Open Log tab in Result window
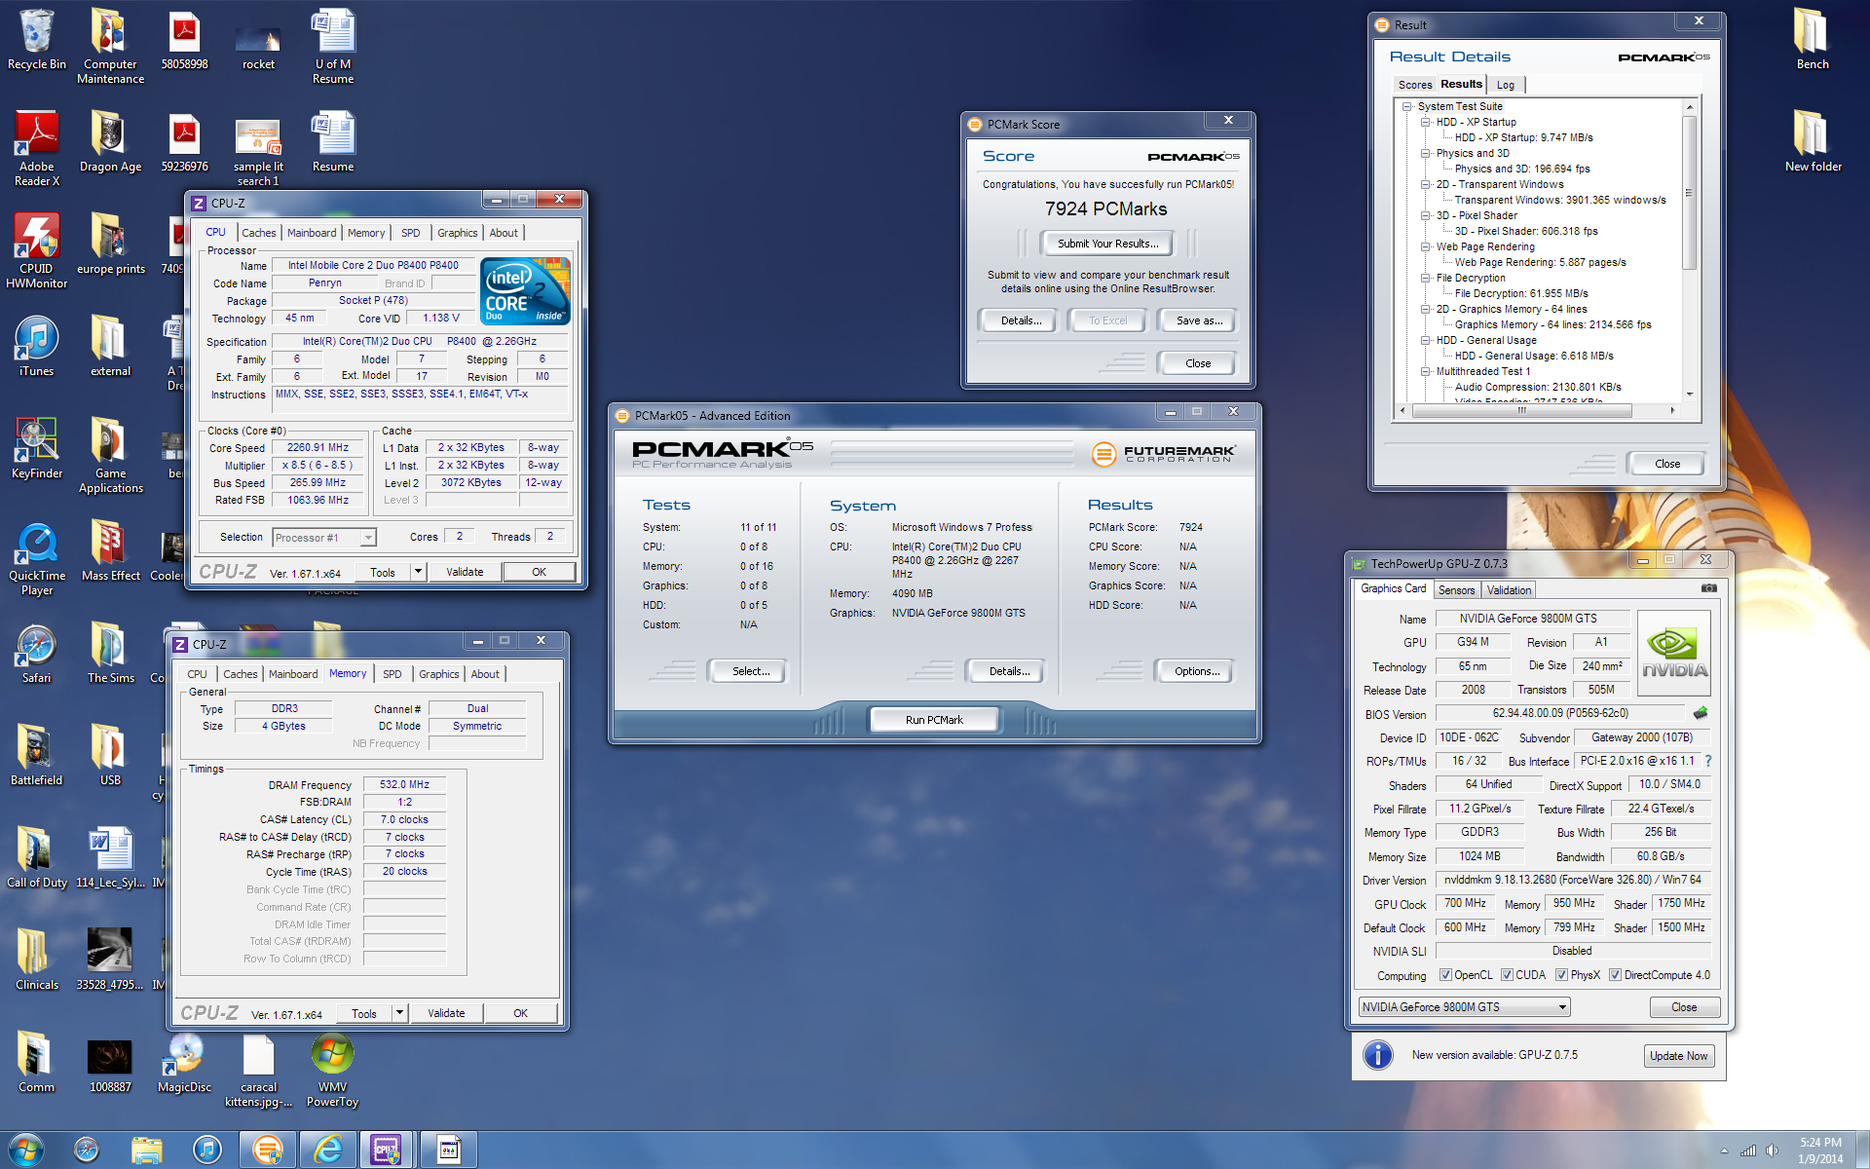The image size is (1870, 1169). coord(1505,85)
